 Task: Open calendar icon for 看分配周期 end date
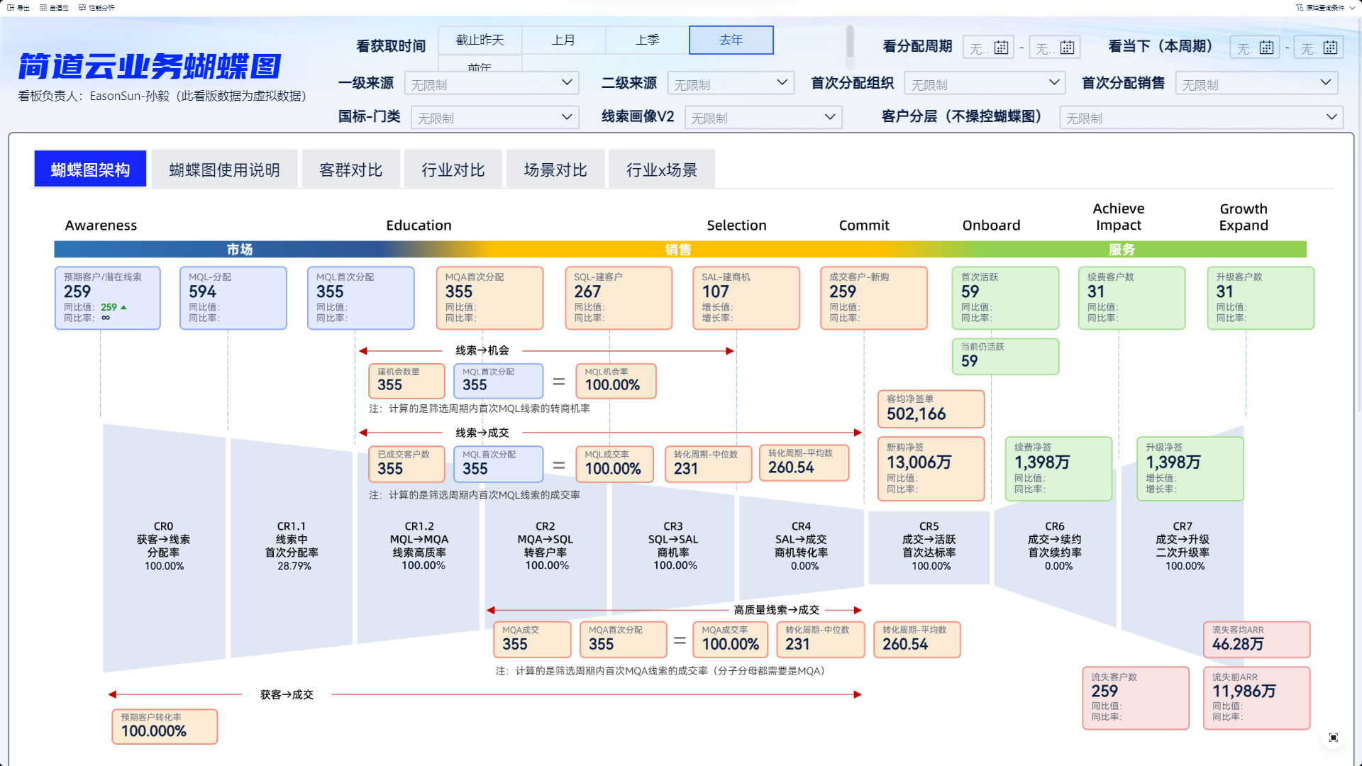(1067, 48)
